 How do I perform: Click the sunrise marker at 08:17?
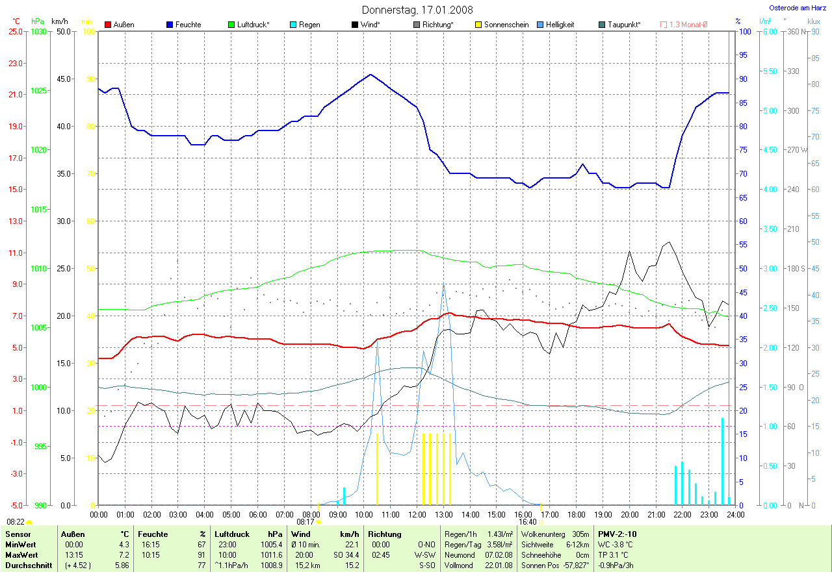318,521
